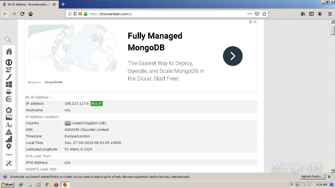Save page to Pocket

(x=257, y=14)
